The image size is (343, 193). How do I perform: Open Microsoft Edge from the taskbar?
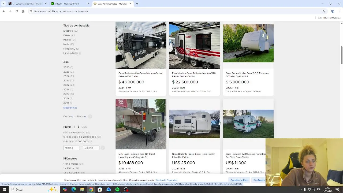tap(73, 190)
